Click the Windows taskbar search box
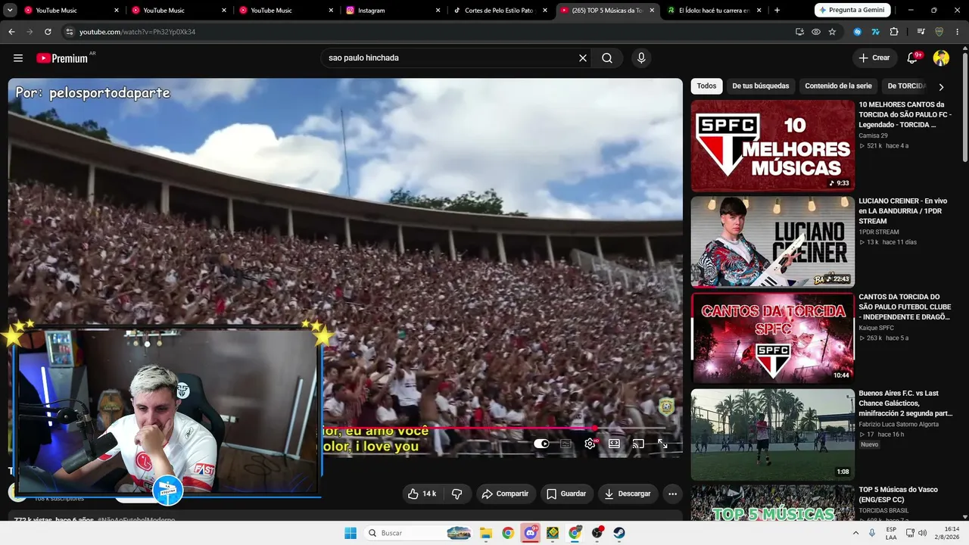This screenshot has width=969, height=545. [419, 533]
